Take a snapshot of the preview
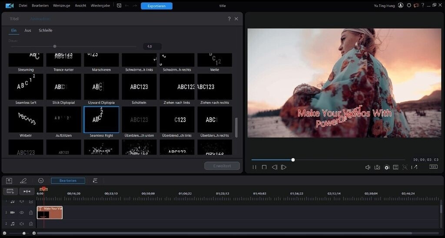The image size is (445, 238). tap(377, 167)
